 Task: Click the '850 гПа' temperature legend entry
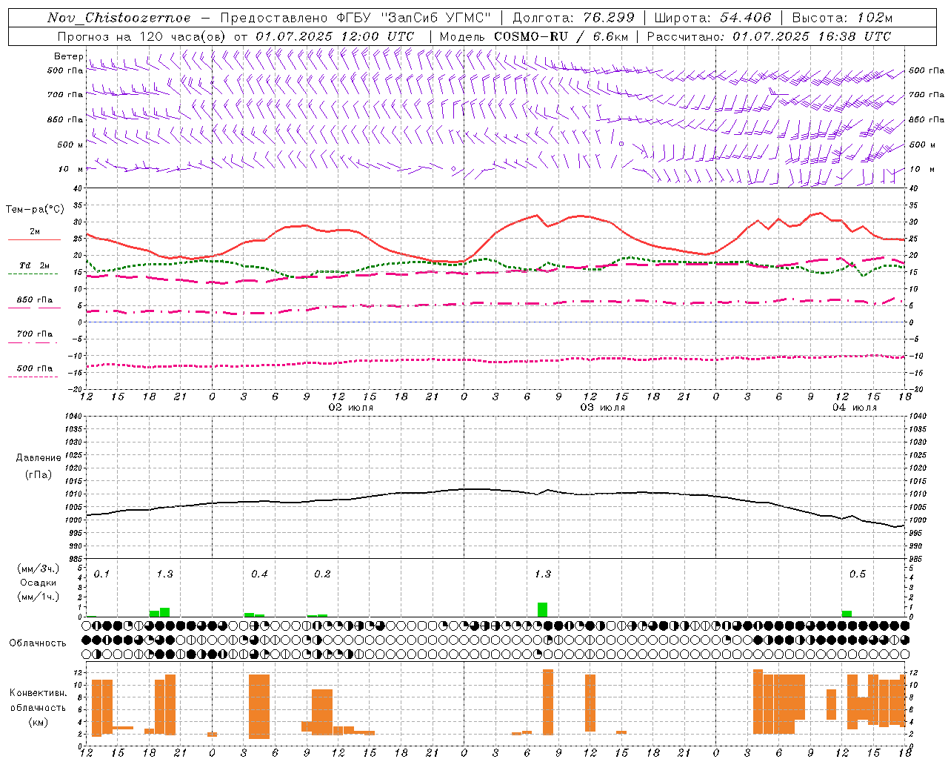tap(35, 300)
